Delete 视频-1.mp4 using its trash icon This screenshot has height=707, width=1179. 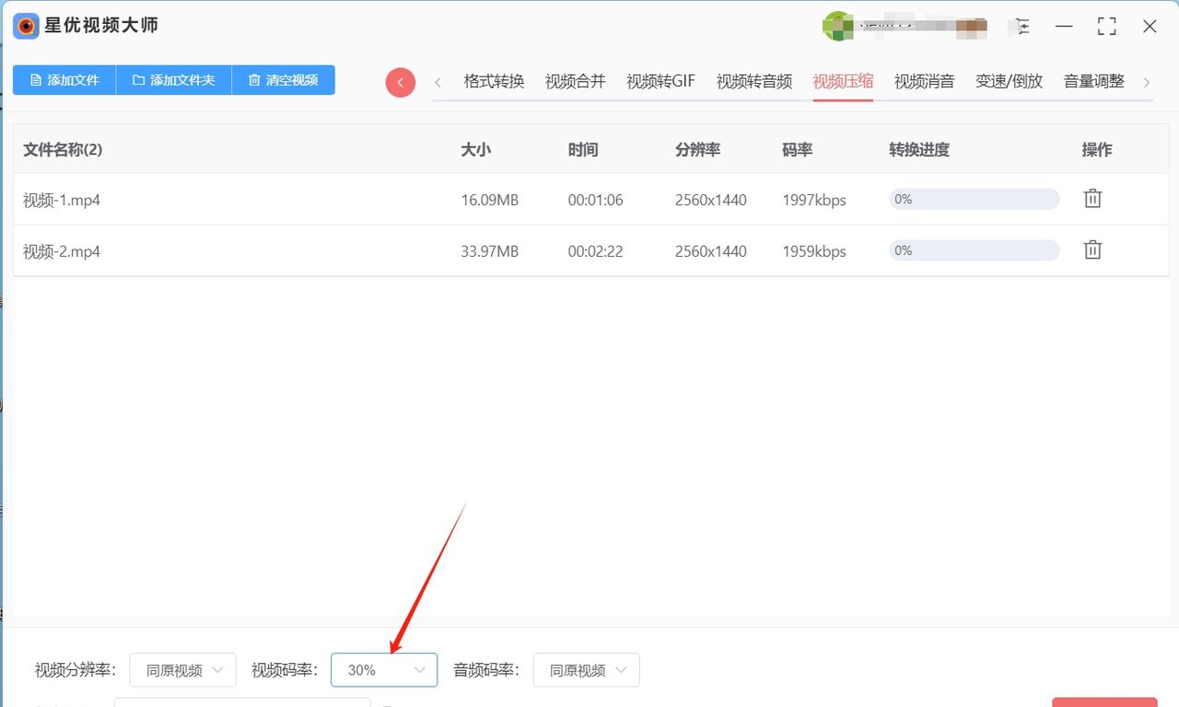(x=1092, y=199)
